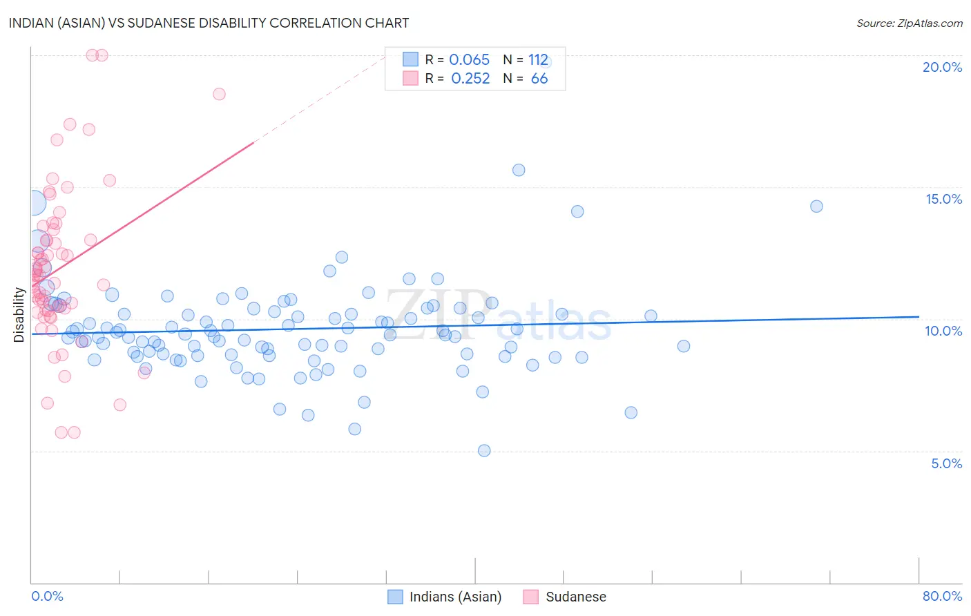
Task: Click the pink swatch beside R = 0.252
Action: tap(410, 78)
